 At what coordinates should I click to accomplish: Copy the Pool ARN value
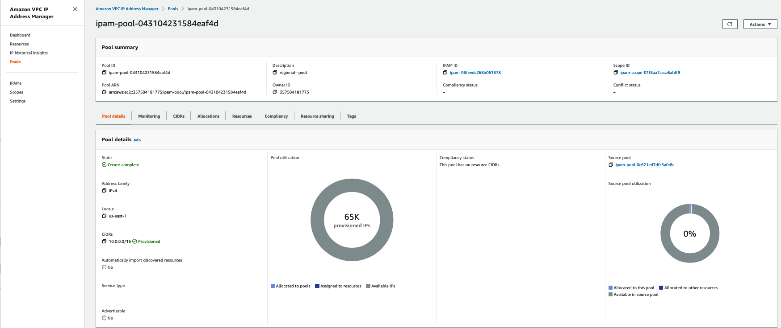click(104, 92)
